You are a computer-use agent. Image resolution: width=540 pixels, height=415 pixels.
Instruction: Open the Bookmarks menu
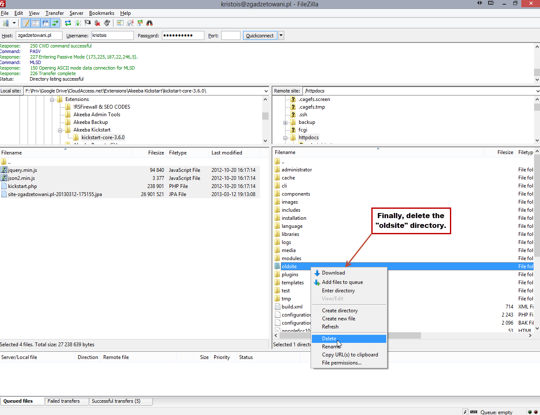[102, 13]
